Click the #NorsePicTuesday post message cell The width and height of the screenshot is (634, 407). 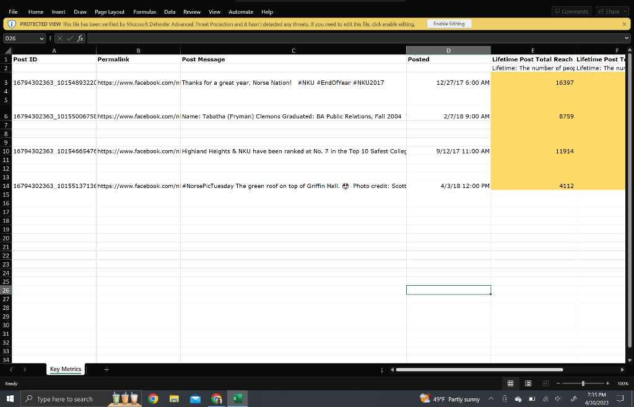(x=293, y=186)
